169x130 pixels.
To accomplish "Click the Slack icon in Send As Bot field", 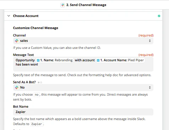I will [17, 87].
